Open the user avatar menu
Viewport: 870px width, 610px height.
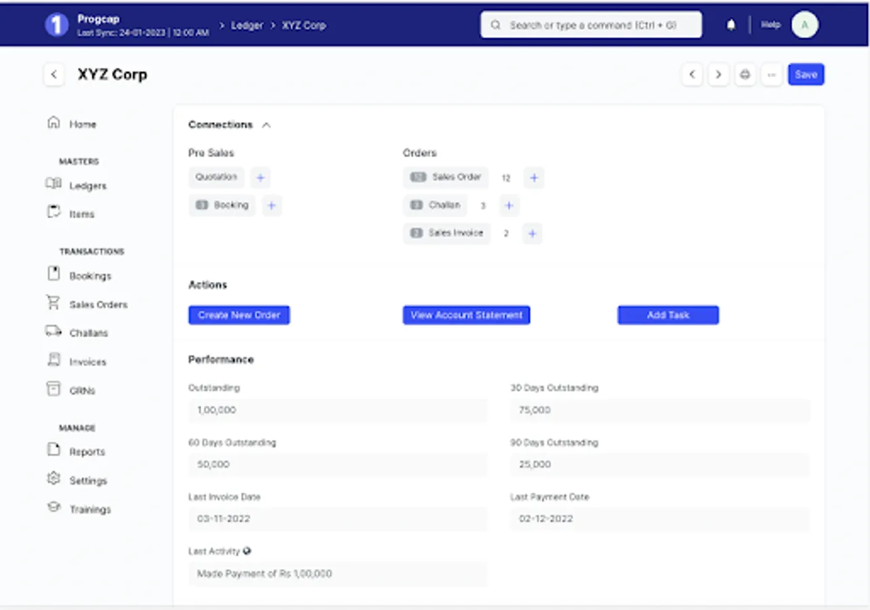click(805, 25)
